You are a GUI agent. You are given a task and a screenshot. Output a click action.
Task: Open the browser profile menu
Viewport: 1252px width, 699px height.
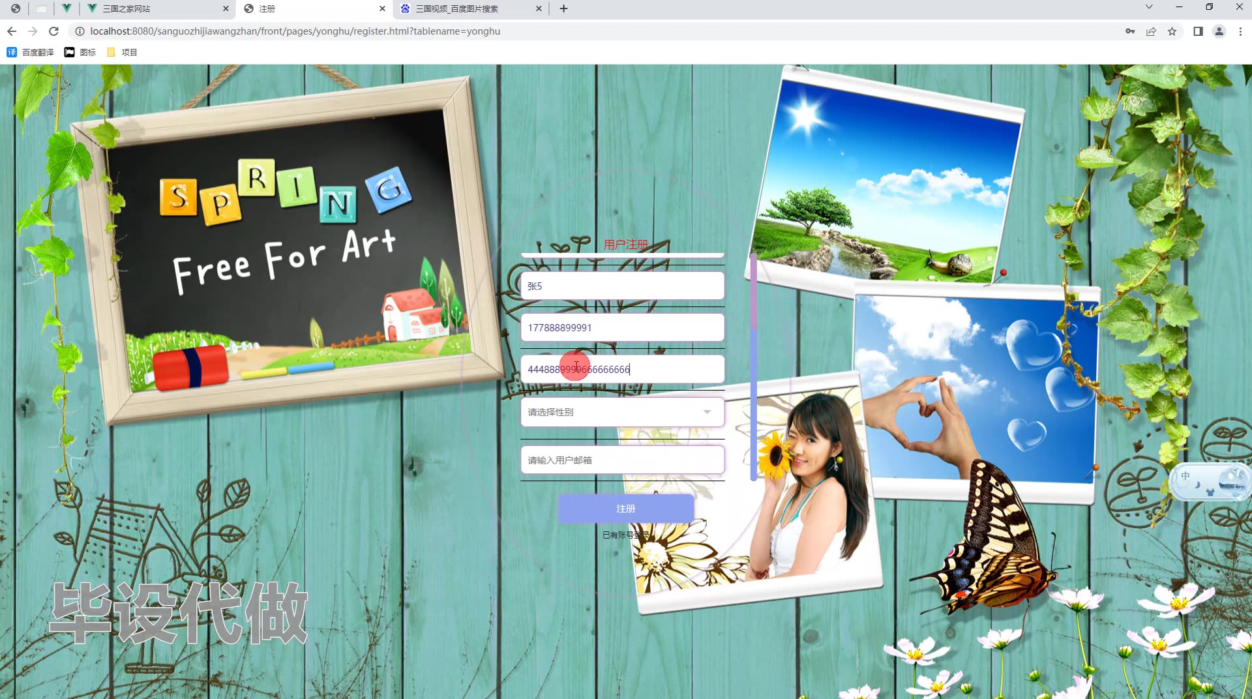point(1219,31)
